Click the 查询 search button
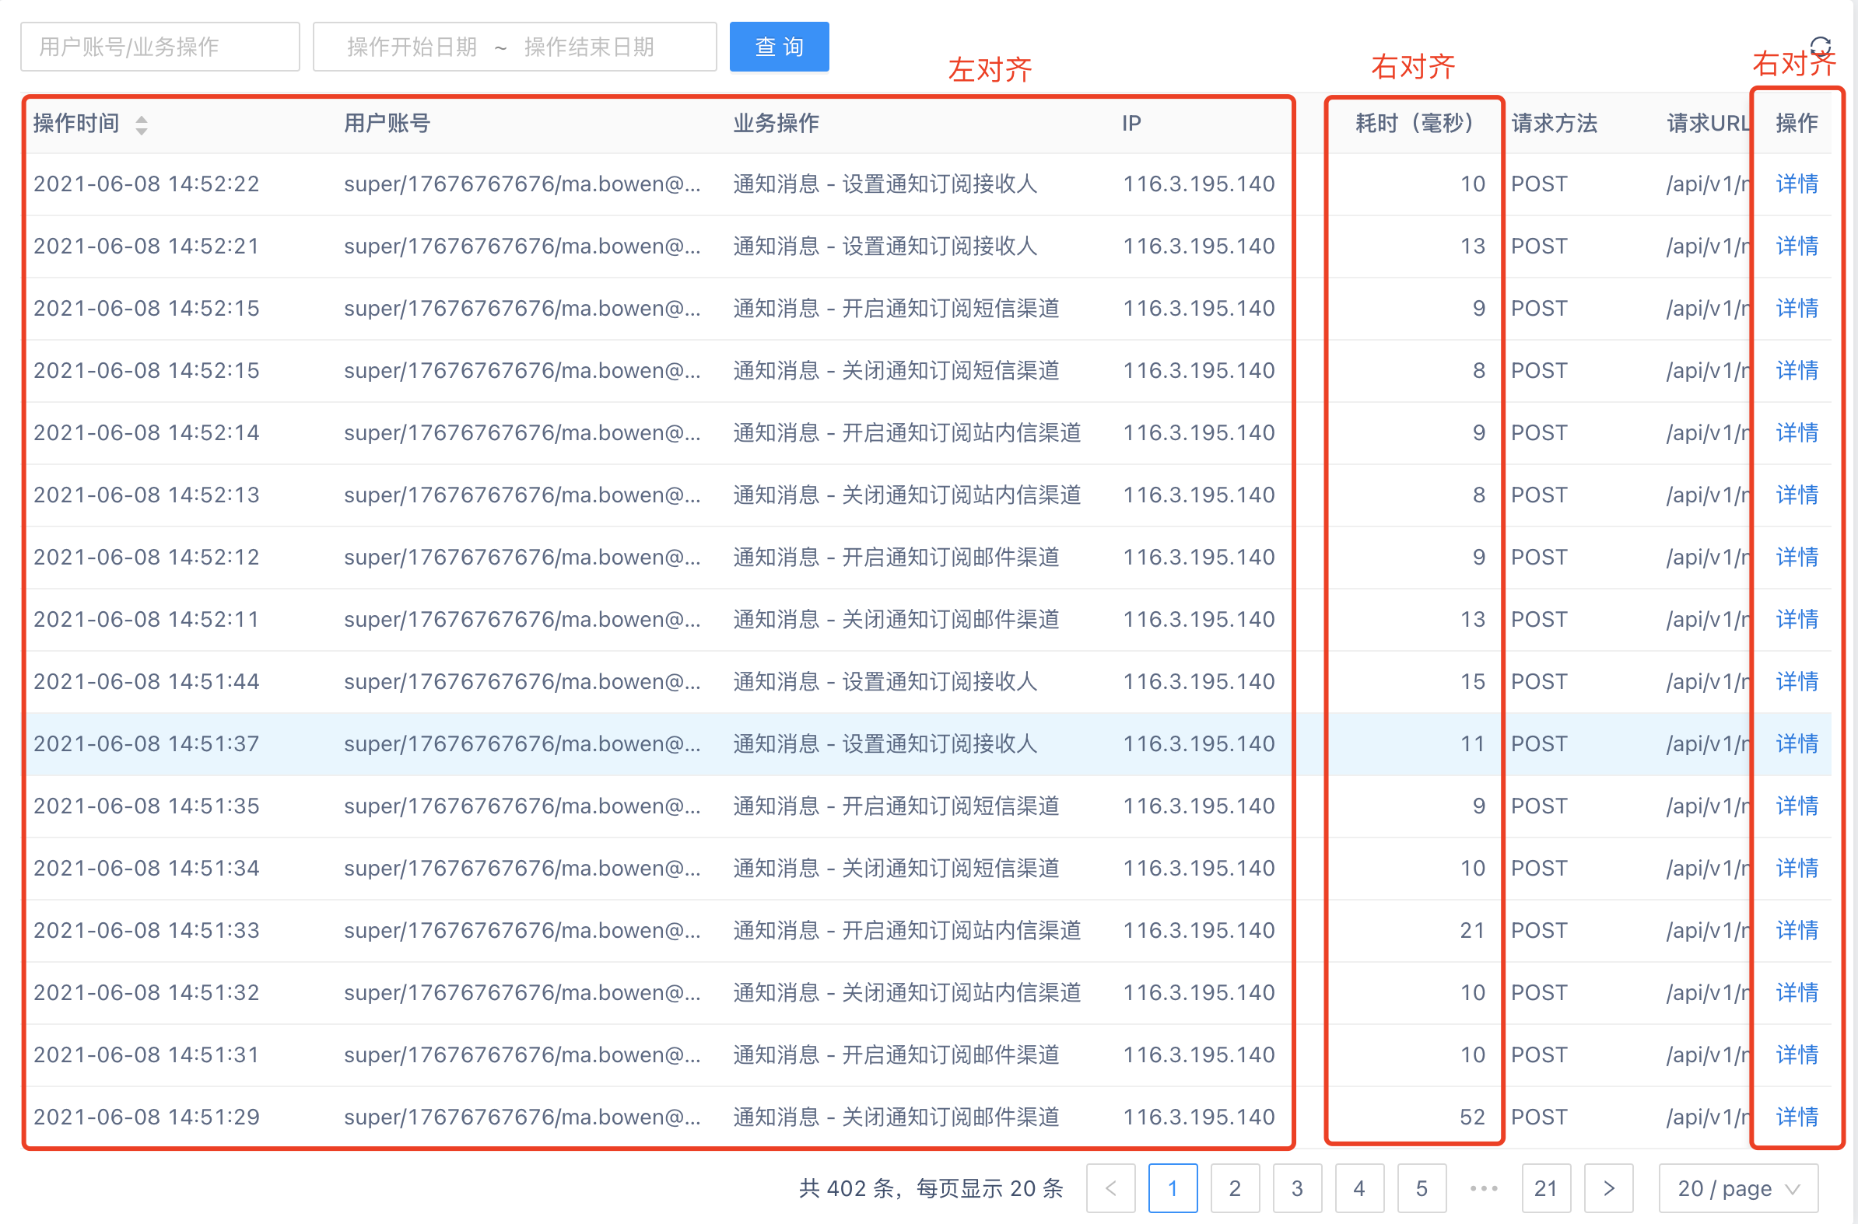Image resolution: width=1858 pixels, height=1224 pixels. pos(779,47)
